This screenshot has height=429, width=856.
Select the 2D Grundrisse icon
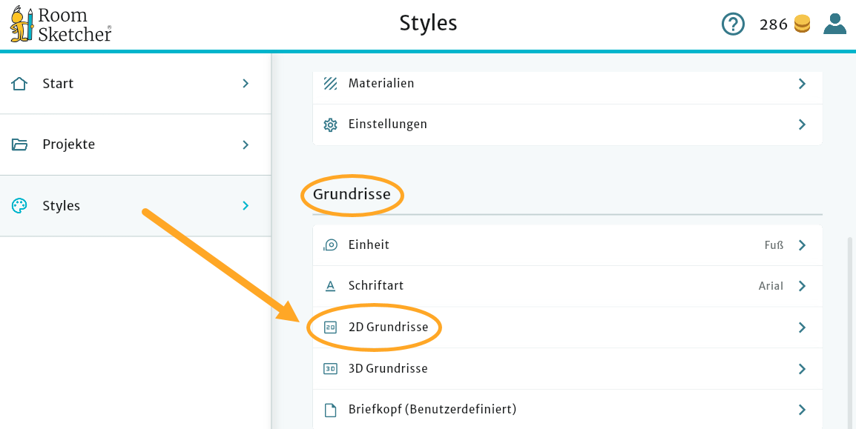click(x=330, y=327)
